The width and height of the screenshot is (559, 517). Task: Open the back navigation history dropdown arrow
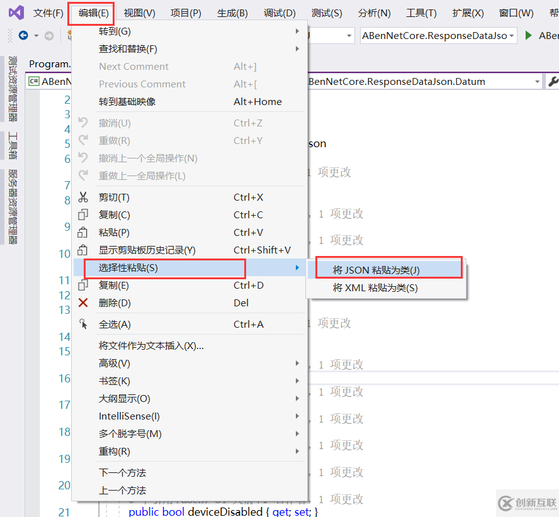pos(36,36)
